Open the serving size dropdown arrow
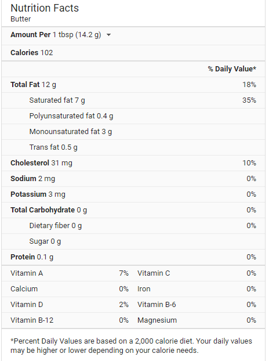269x361 pixels. click(109, 35)
